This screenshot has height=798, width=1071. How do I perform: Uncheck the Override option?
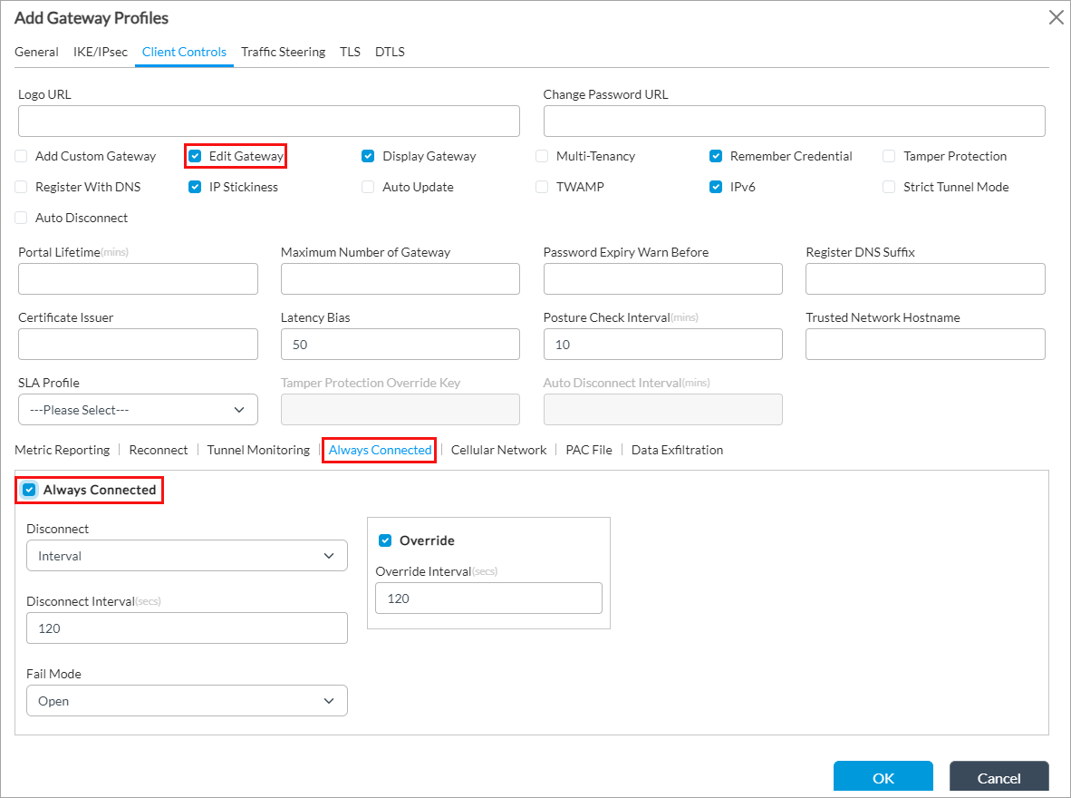tap(385, 540)
